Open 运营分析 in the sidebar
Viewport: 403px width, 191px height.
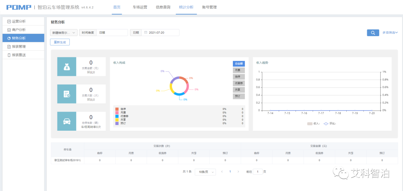(x=23, y=22)
